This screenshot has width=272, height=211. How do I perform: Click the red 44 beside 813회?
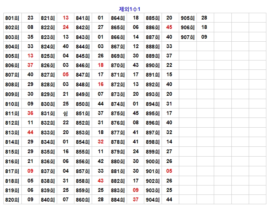tap(30, 133)
